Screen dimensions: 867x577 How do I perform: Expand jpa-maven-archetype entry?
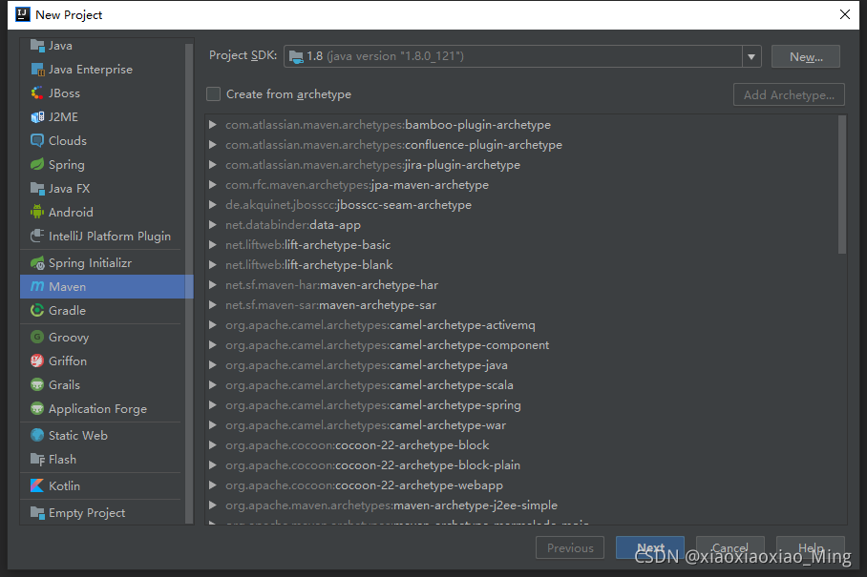[212, 185]
